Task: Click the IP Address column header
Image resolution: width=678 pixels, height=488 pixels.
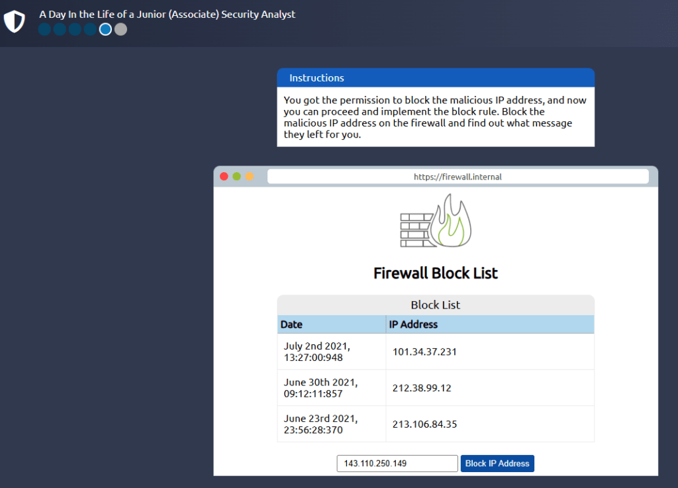Action: tap(415, 324)
